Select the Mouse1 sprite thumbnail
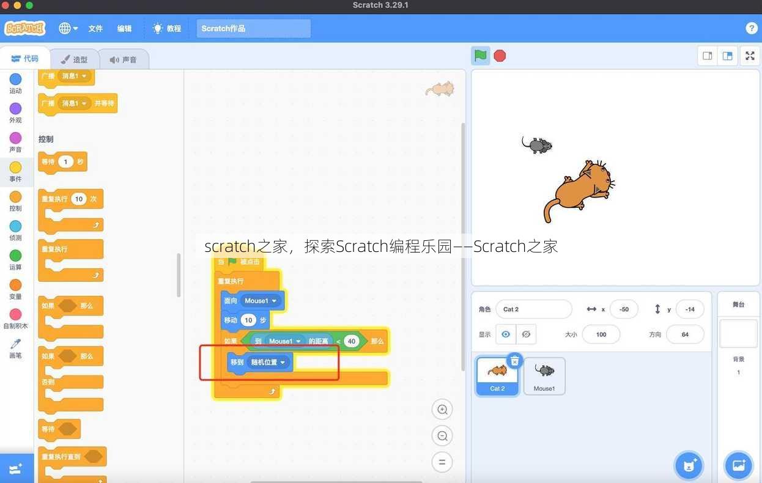This screenshot has width=762, height=483. tap(544, 377)
